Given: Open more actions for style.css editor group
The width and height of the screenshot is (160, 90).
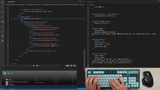Looking at the screenshot, I should pyautogui.click(x=158, y=2).
